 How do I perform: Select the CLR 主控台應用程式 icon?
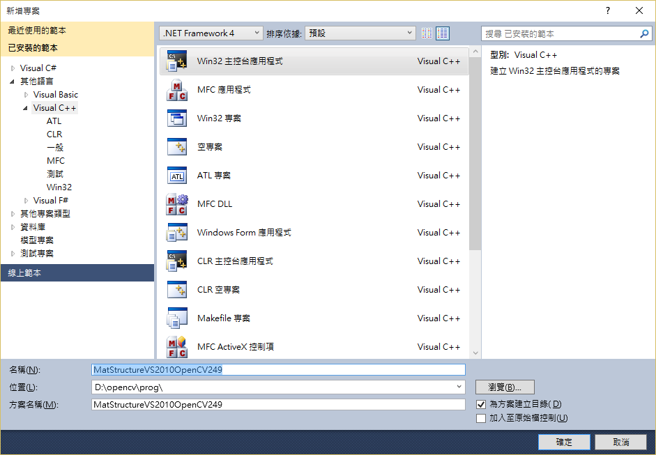177,261
